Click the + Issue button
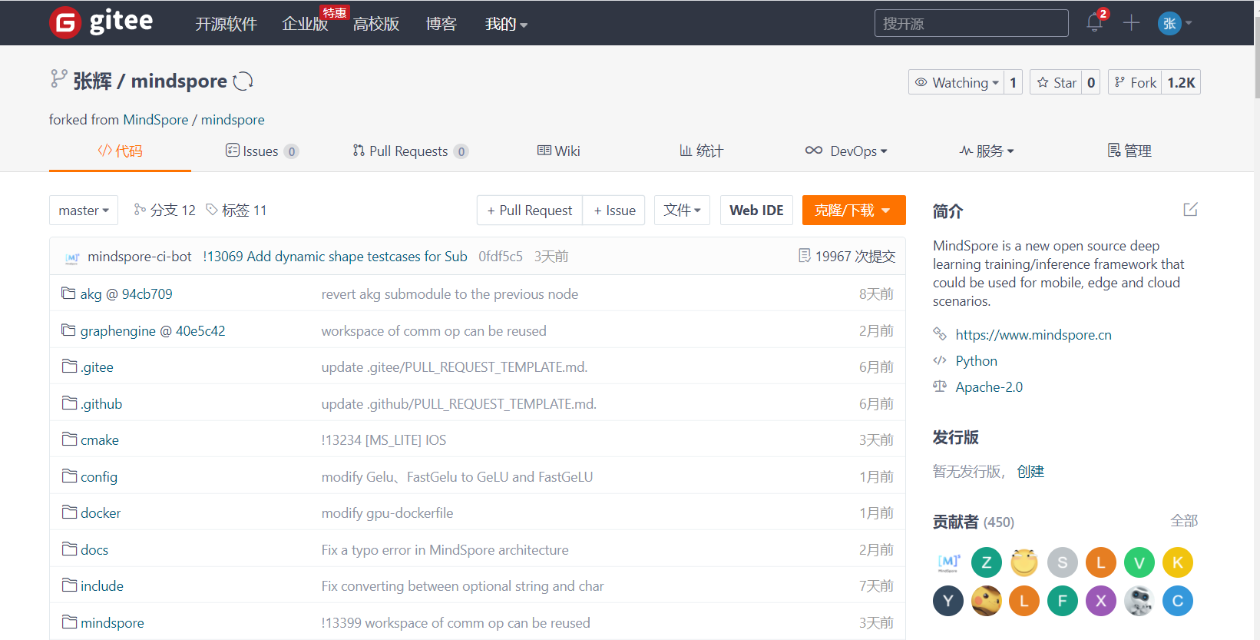 tap(614, 211)
